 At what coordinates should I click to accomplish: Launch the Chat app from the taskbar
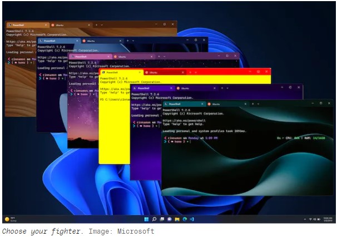coord(170,219)
